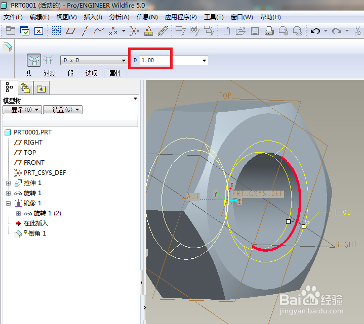Open the redo history dropdown
Screen dimensions: 364x324
click(347, 31)
